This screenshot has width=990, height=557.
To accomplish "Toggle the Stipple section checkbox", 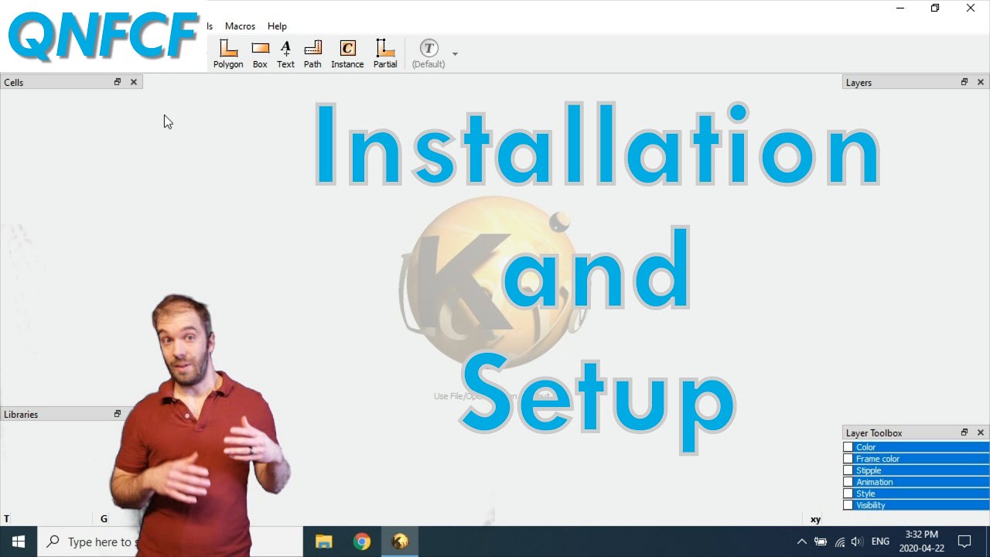I will point(848,470).
